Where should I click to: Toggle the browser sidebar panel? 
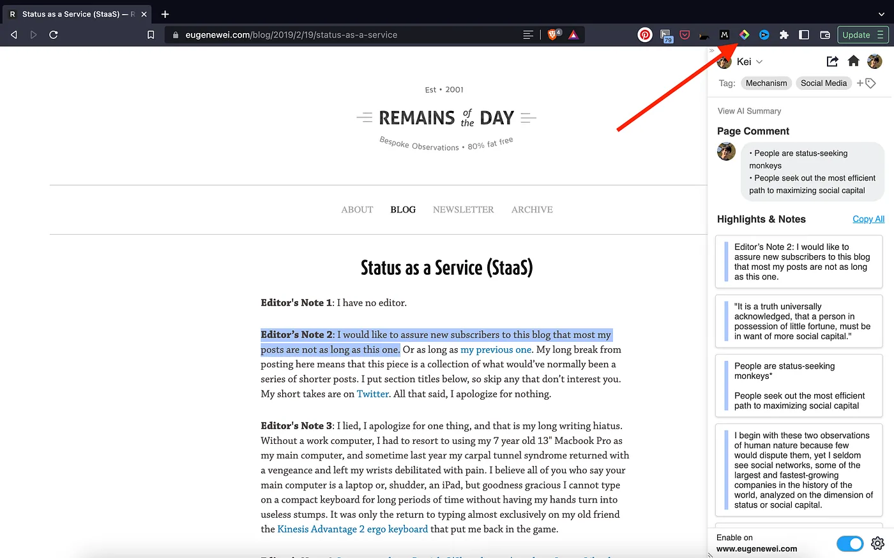(x=805, y=35)
